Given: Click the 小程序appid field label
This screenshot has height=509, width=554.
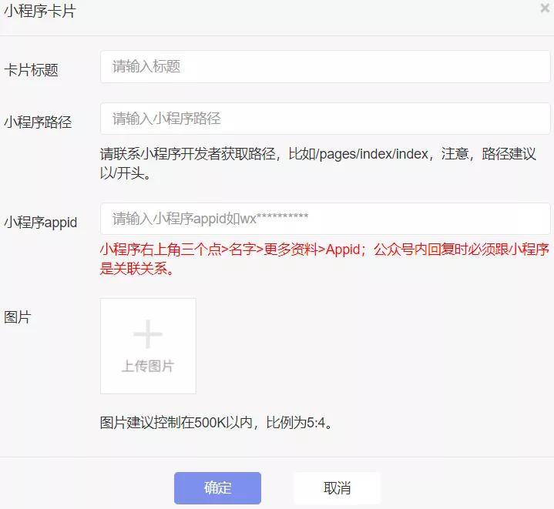Looking at the screenshot, I should click(x=41, y=222).
